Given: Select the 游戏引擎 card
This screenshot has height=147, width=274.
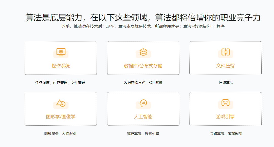Looking at the screenshot, I should [225, 109].
